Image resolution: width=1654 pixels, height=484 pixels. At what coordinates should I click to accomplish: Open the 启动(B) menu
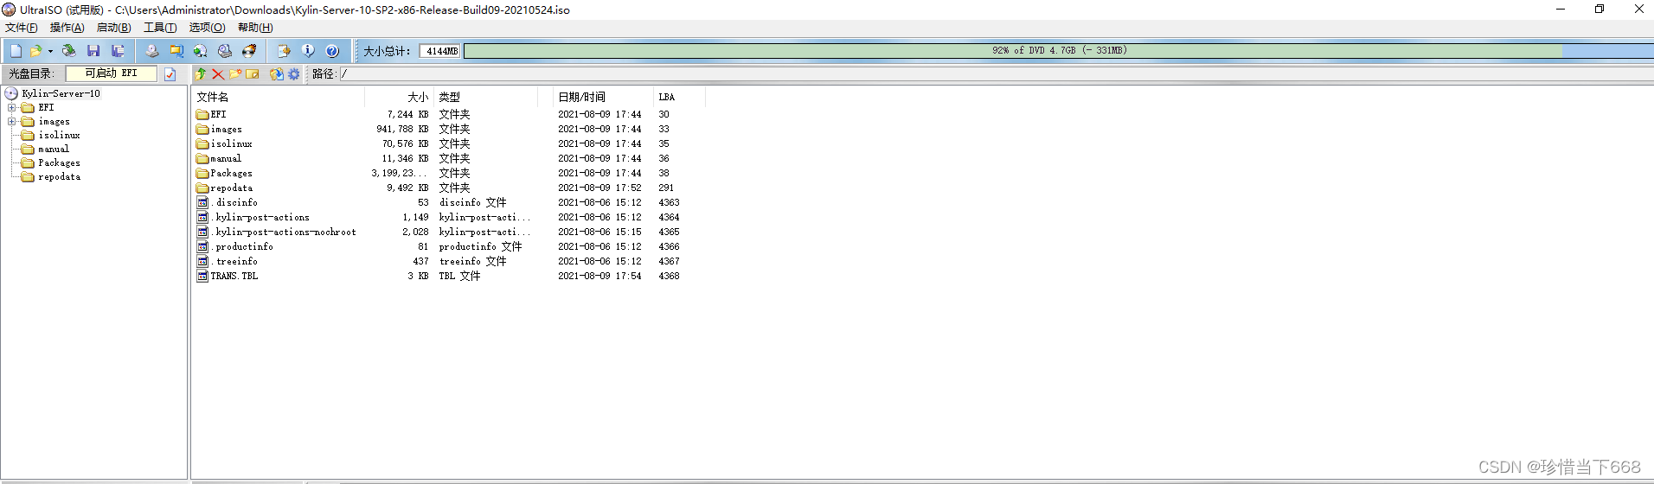(114, 28)
